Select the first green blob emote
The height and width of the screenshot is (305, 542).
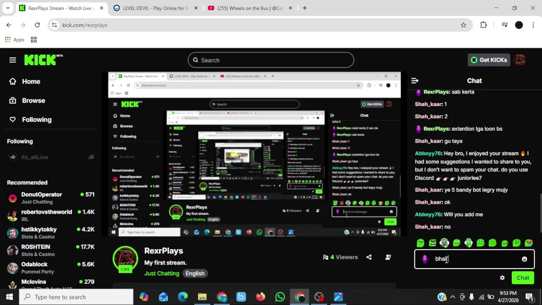coord(420,243)
